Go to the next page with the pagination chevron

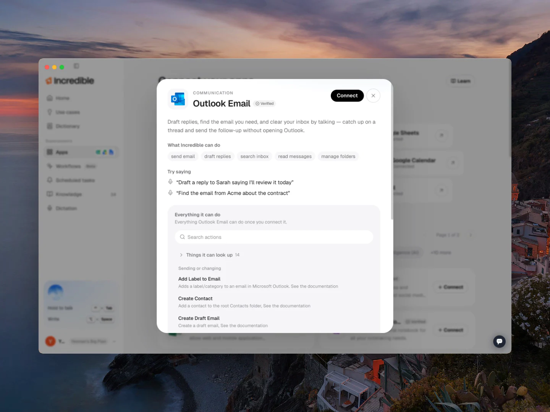coord(471,235)
